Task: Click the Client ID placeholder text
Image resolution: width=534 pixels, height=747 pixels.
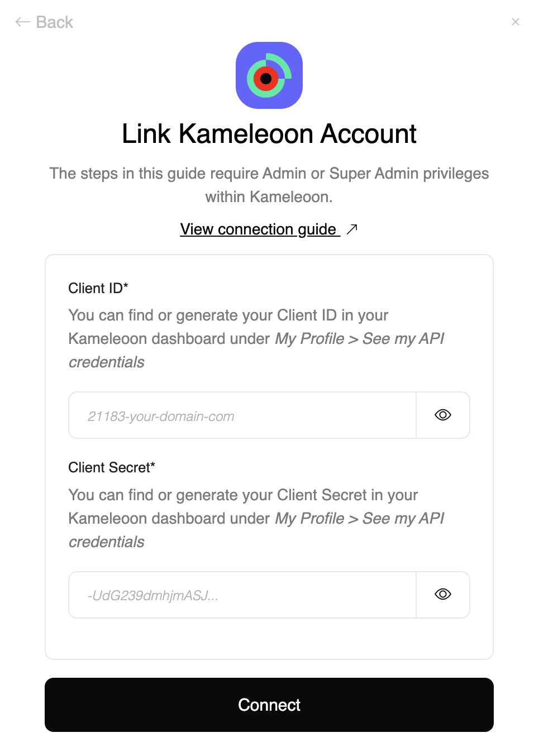Action: click(160, 416)
